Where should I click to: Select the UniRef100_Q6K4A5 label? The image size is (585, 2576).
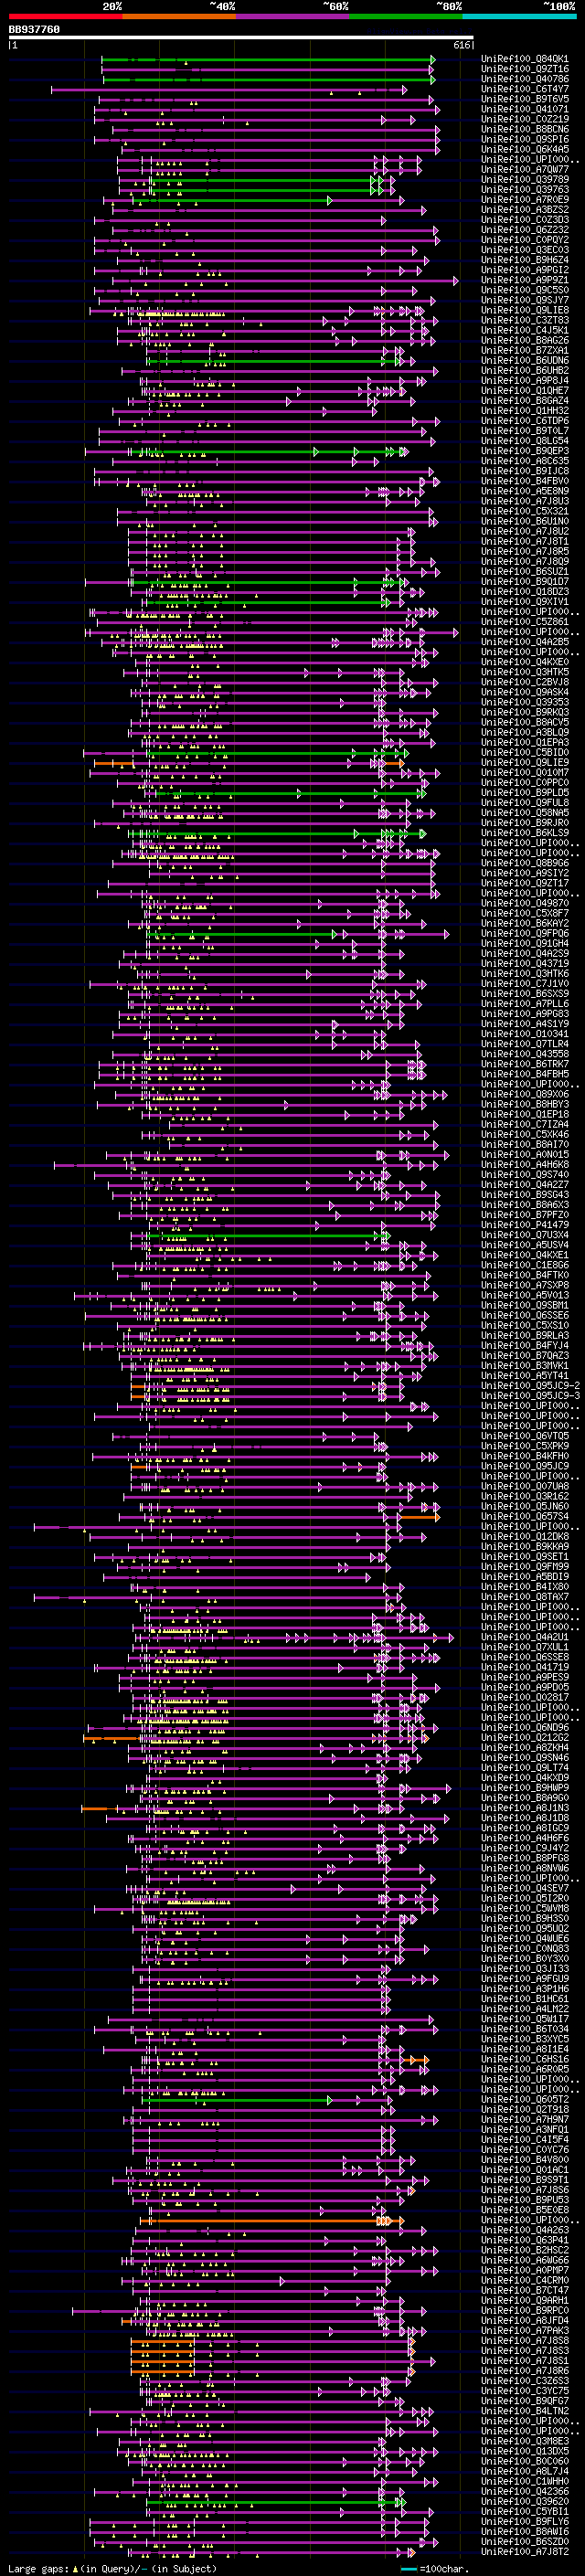click(525, 149)
